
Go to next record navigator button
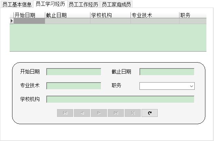click(99, 113)
